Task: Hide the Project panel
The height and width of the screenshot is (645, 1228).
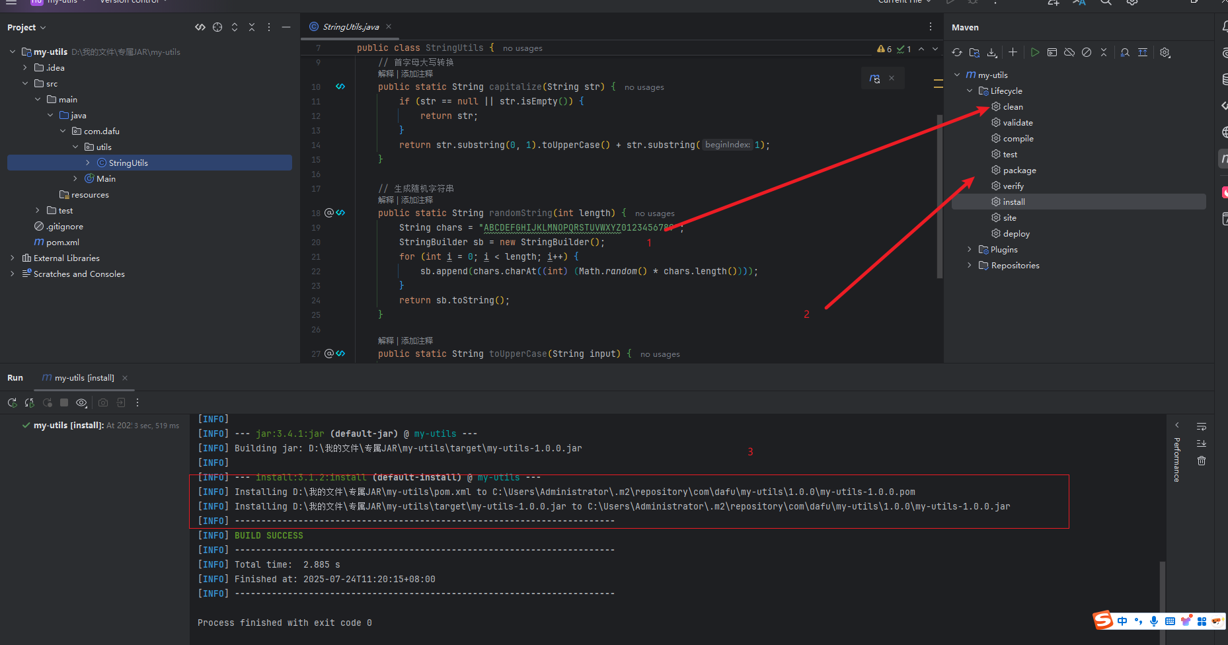Action: click(x=286, y=27)
